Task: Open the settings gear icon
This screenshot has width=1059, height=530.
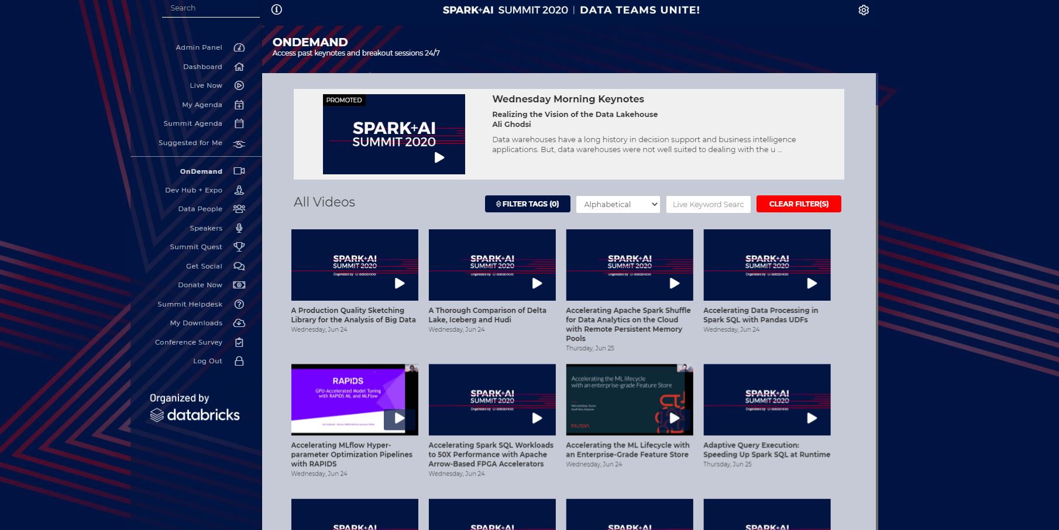Action: (x=864, y=10)
